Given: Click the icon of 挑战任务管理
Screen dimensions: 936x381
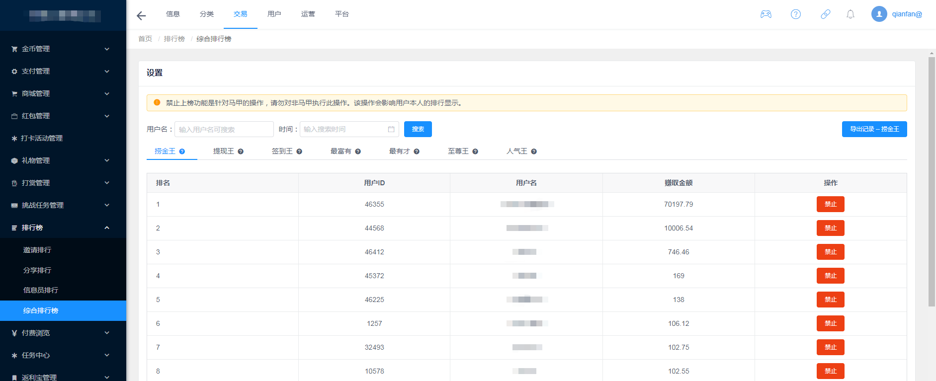Looking at the screenshot, I should coord(14,206).
